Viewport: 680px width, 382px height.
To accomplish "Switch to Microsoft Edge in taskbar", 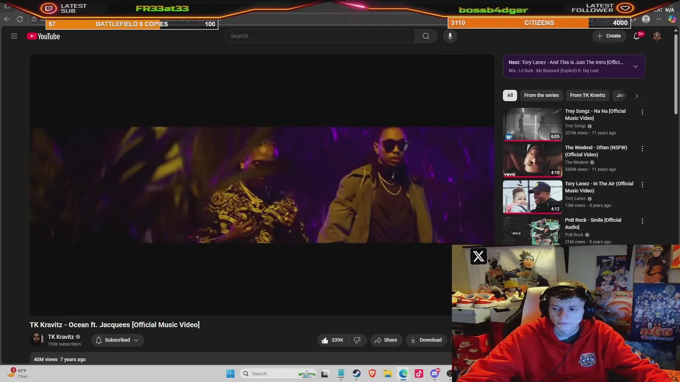I will click(x=403, y=374).
